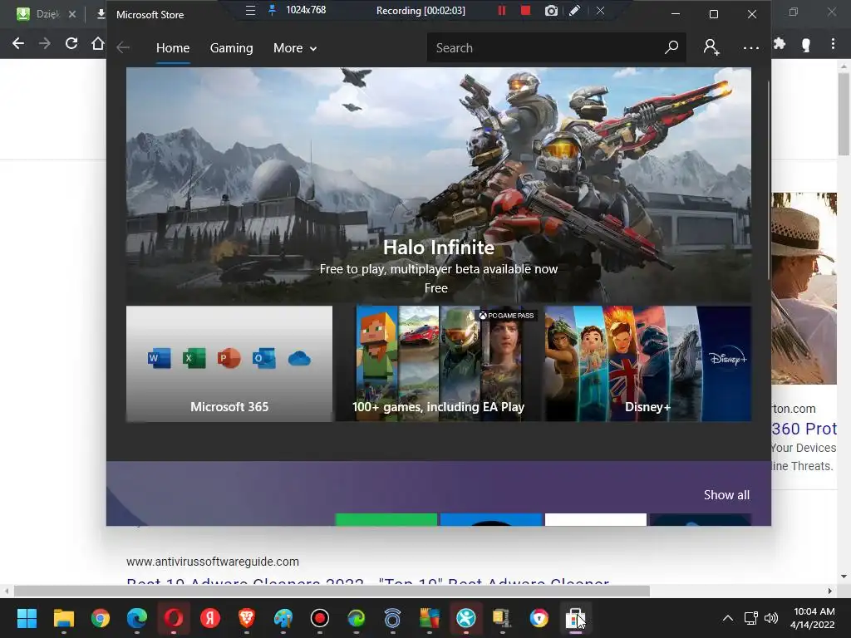Show hidden system tray icons
This screenshot has width=851, height=638.
click(x=728, y=618)
